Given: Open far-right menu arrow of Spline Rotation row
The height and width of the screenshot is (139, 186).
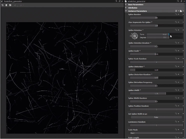Looking at the screenshot, I should [x=183, y=30].
